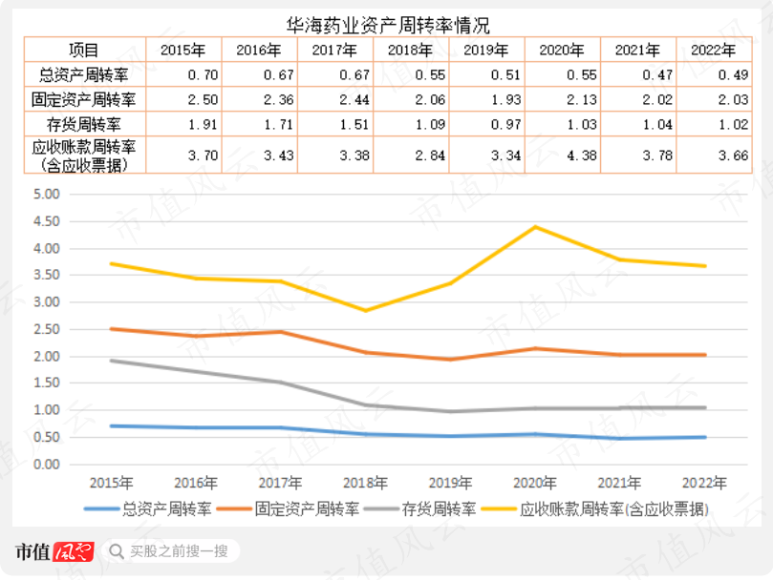
Task: Click the 2018年 table header cell
Action: click(411, 50)
